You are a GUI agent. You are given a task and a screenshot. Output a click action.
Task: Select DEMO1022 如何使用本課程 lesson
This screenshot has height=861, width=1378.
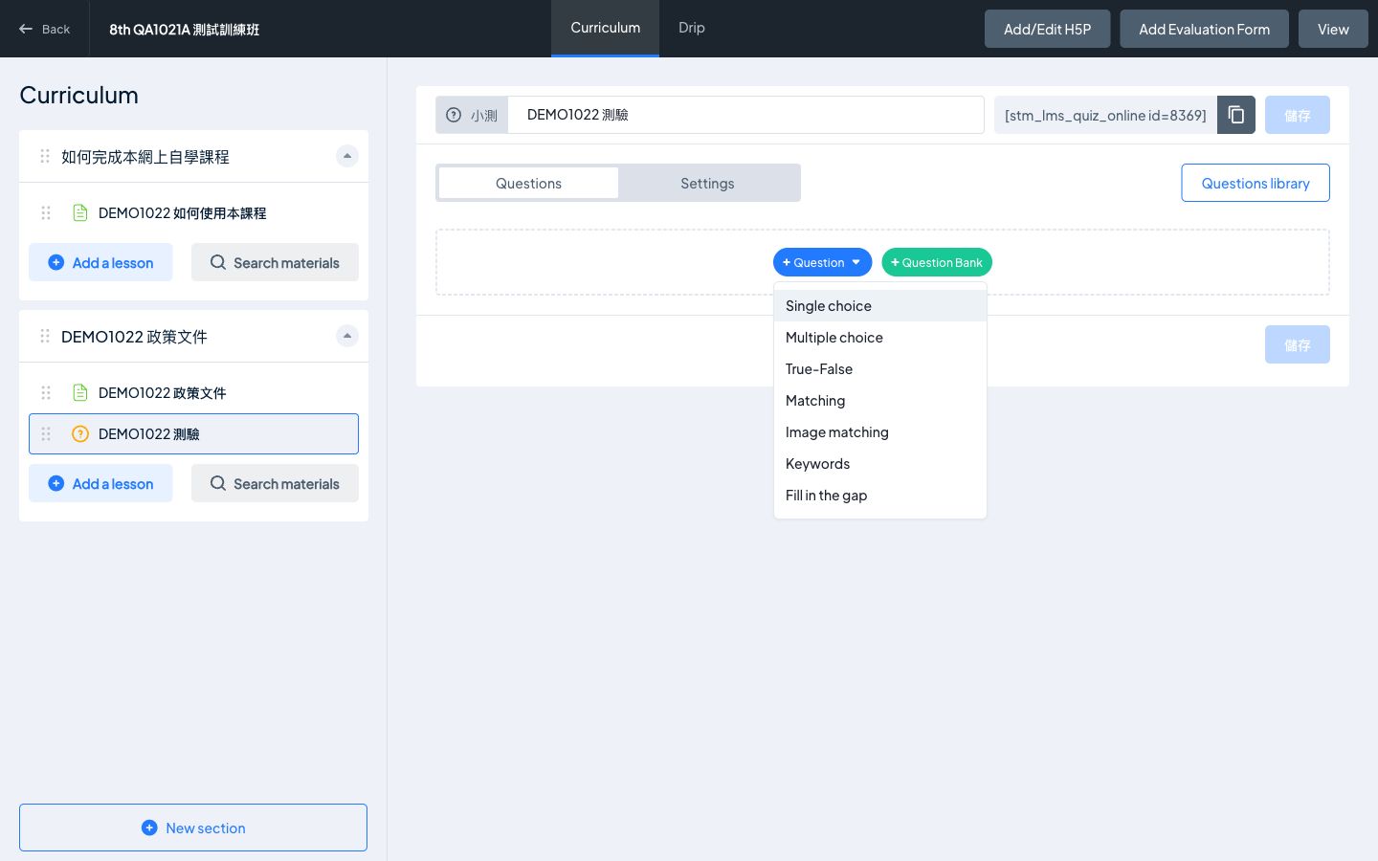click(x=193, y=212)
